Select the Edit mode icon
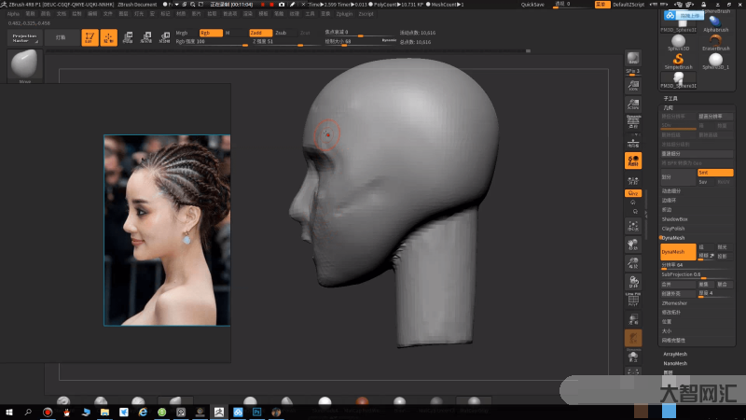Screen dimensions: 746x420 click(x=89, y=38)
